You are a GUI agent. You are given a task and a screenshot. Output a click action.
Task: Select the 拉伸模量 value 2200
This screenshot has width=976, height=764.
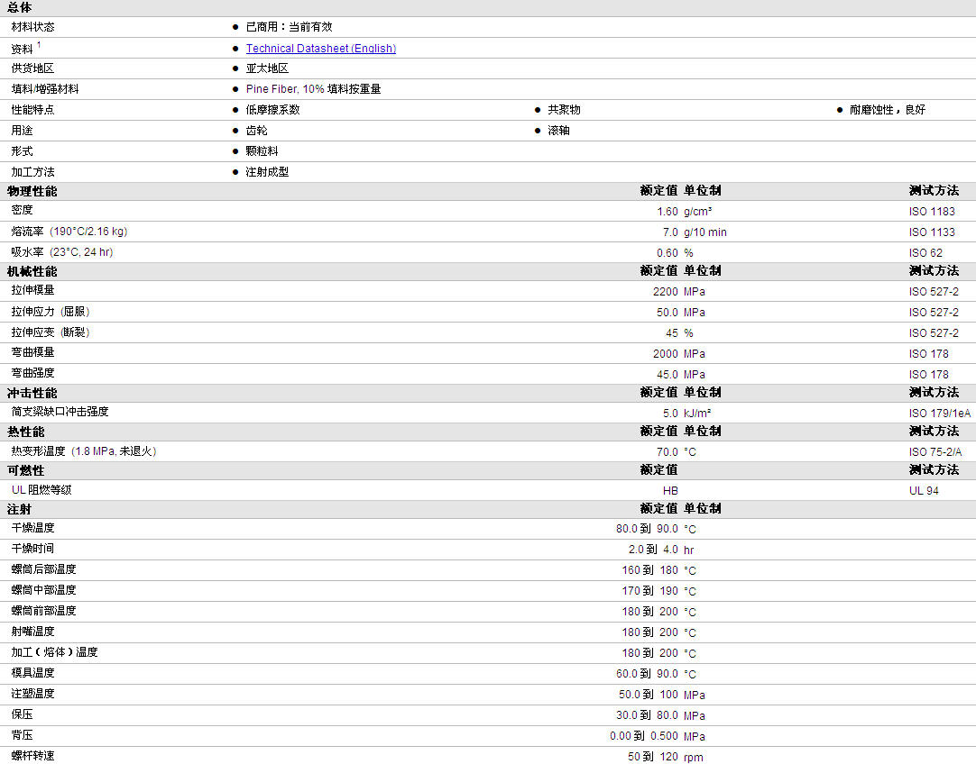click(666, 292)
